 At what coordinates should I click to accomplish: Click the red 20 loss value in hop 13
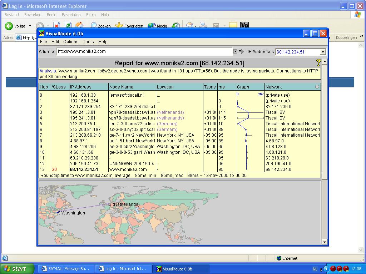[x=54, y=169]
